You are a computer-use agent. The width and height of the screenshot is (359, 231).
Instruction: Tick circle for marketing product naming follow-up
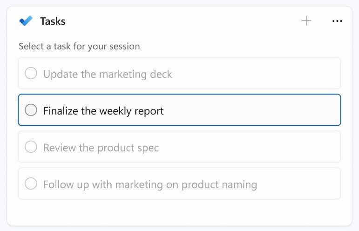tap(31, 184)
